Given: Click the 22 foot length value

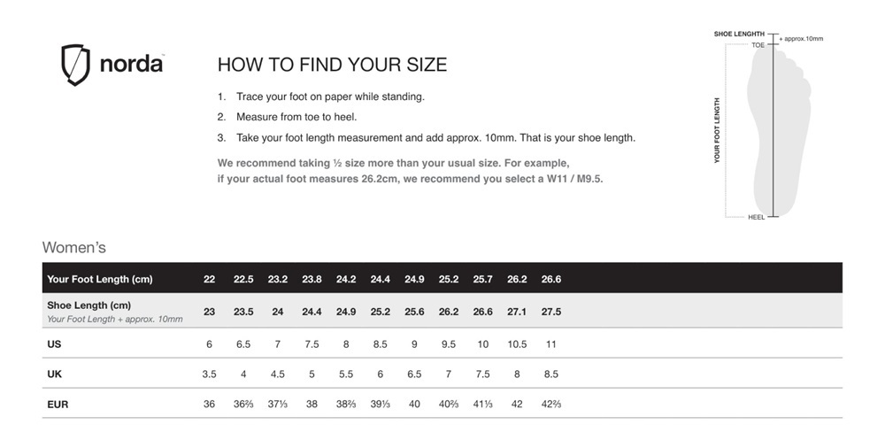Looking at the screenshot, I should click(x=209, y=279).
